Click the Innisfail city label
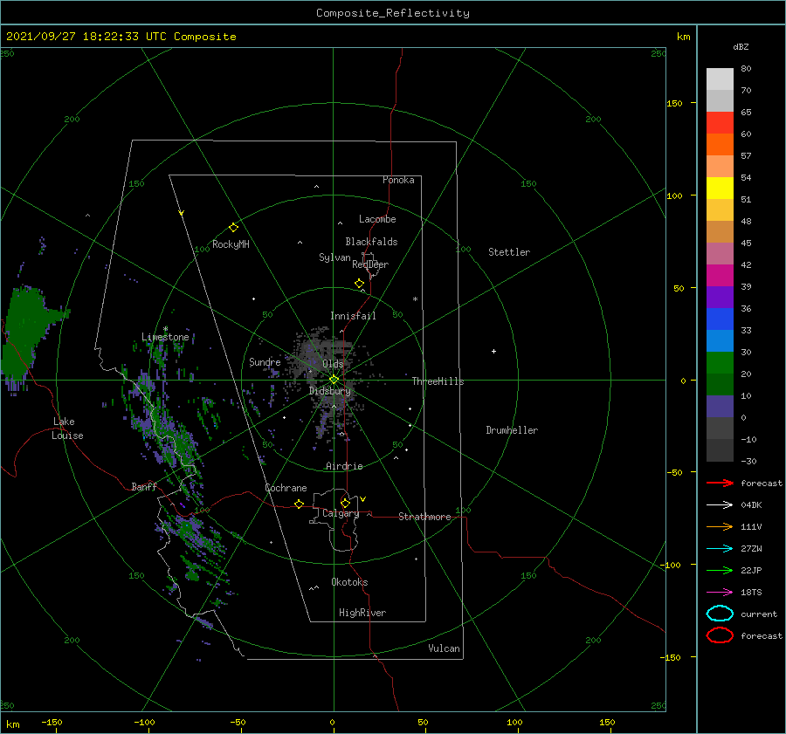The width and height of the screenshot is (786, 734). (353, 316)
